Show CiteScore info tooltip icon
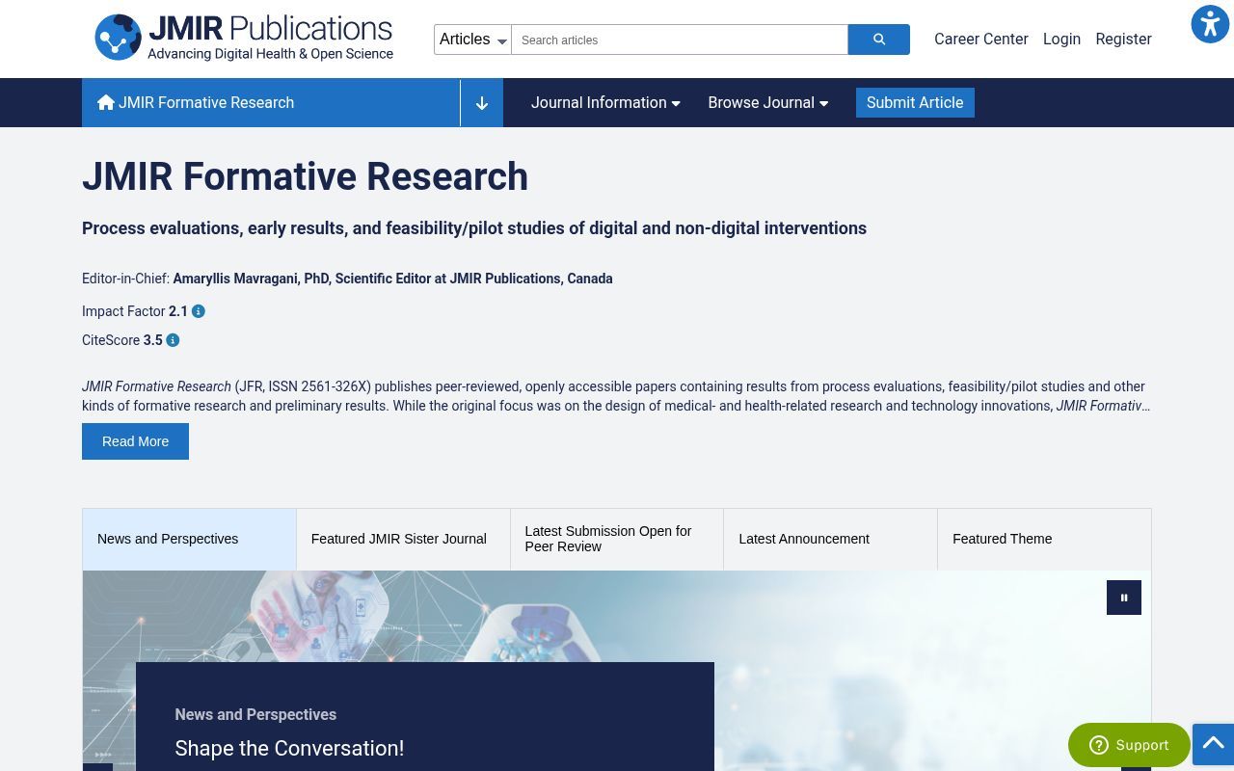The image size is (1234, 771). click(x=173, y=340)
